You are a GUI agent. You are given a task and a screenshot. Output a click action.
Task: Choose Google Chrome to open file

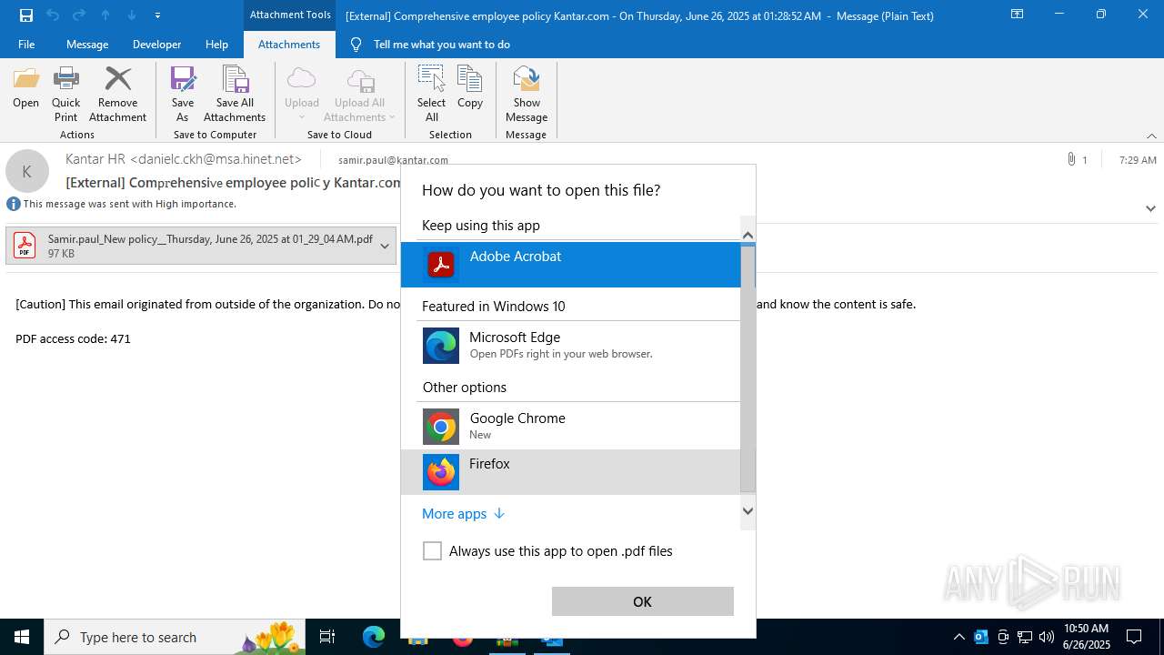571,426
